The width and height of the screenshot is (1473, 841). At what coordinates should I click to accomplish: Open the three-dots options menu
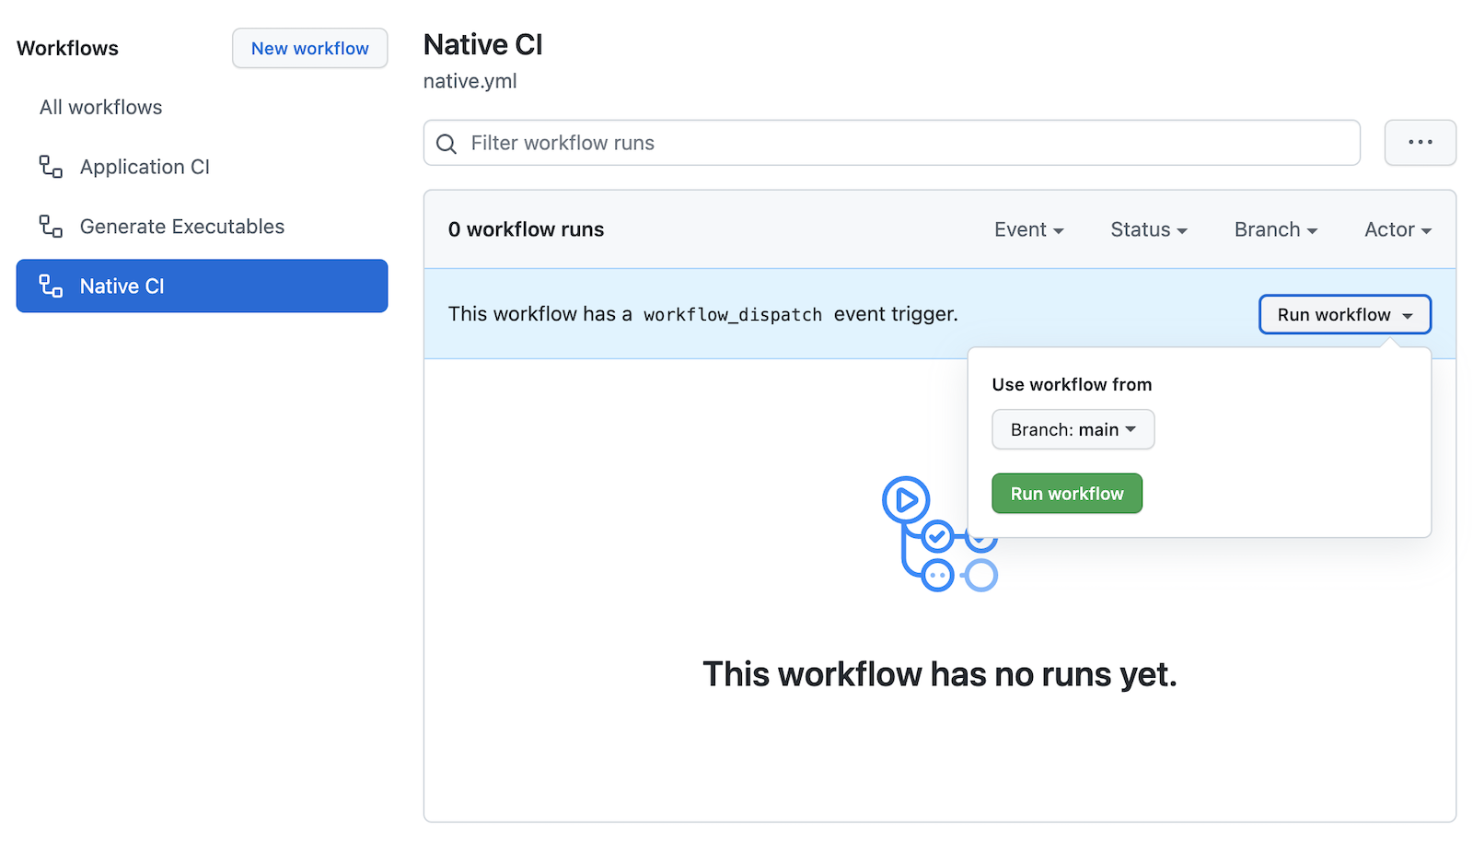[1420, 143]
